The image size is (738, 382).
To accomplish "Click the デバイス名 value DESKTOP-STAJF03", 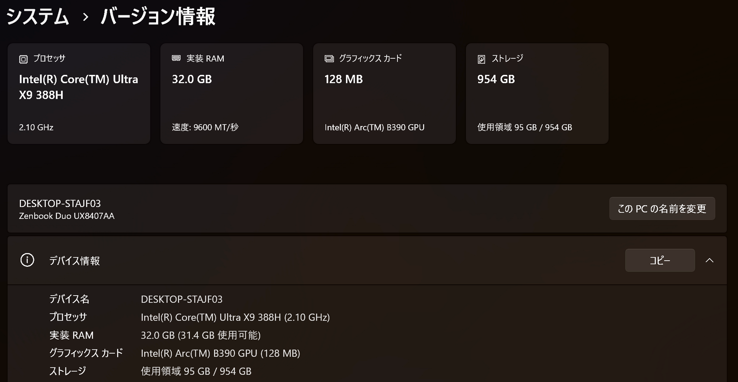I will (x=181, y=299).
